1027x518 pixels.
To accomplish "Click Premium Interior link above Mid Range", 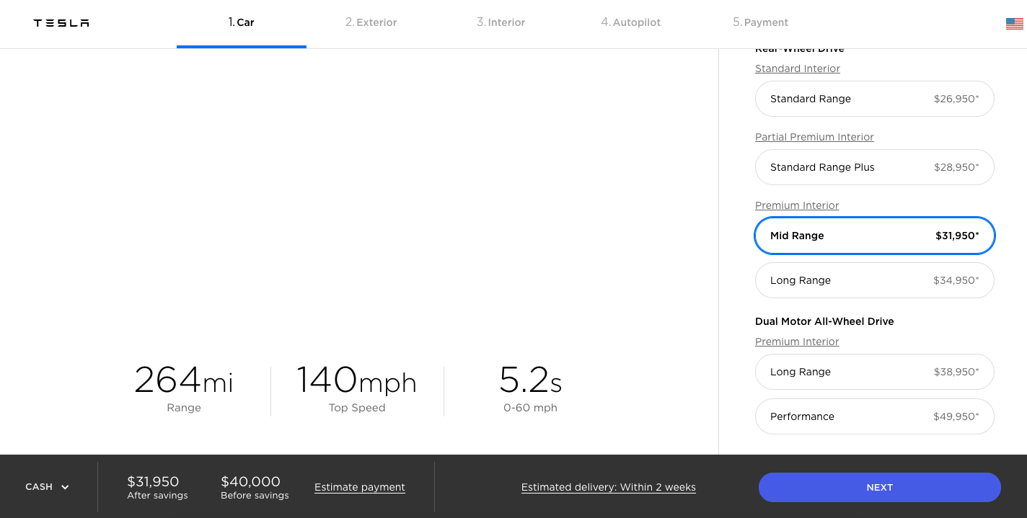I will point(797,205).
